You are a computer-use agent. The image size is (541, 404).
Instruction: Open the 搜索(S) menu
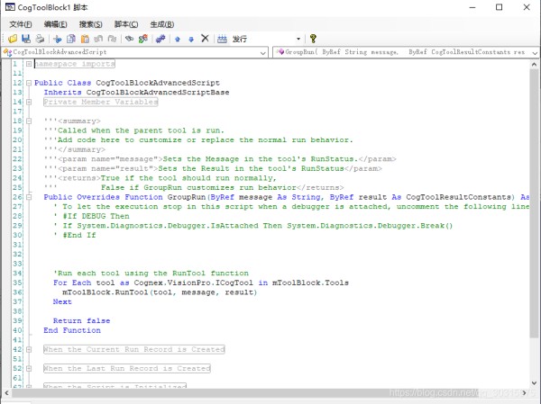pos(90,24)
